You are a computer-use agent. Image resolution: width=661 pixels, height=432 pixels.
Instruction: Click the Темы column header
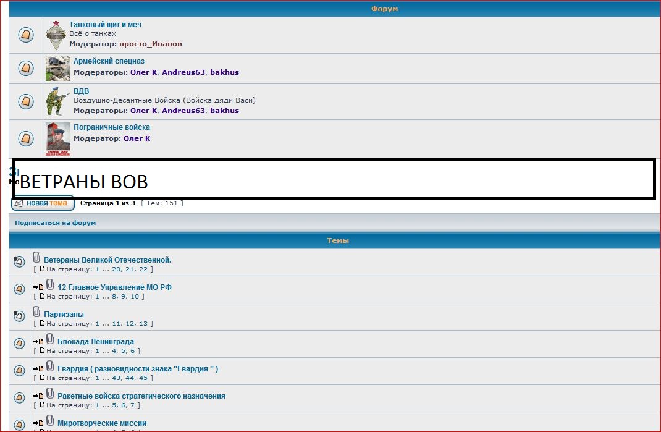point(338,240)
